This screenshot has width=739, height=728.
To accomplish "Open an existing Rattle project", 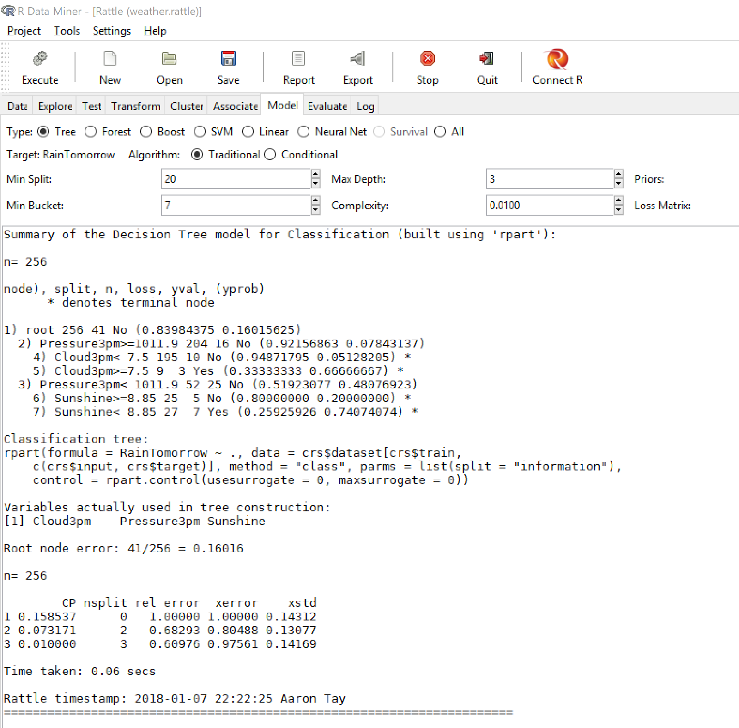I will (169, 67).
